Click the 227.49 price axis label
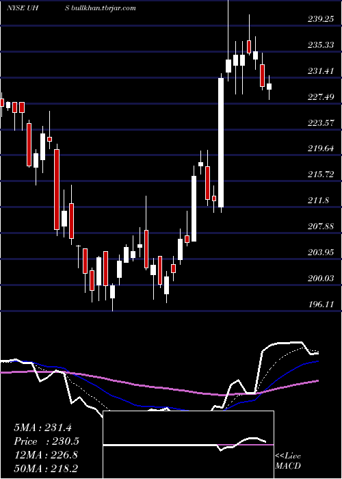The image size is (342, 479). coord(321,97)
